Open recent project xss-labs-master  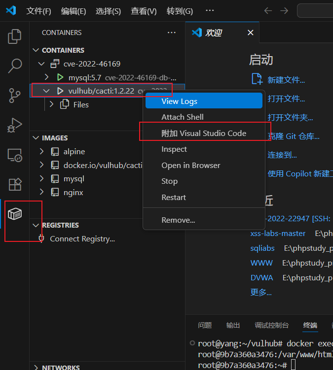click(x=278, y=234)
